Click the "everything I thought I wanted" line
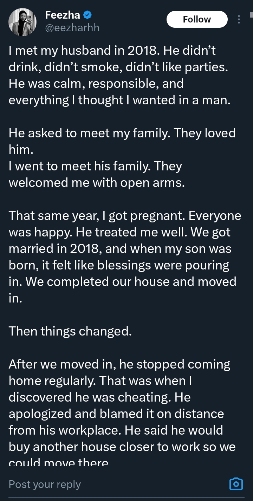This screenshot has width=253, height=501. [119, 100]
